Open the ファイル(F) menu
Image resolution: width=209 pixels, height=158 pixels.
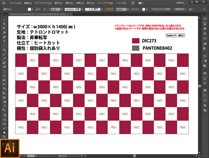(15, 3)
